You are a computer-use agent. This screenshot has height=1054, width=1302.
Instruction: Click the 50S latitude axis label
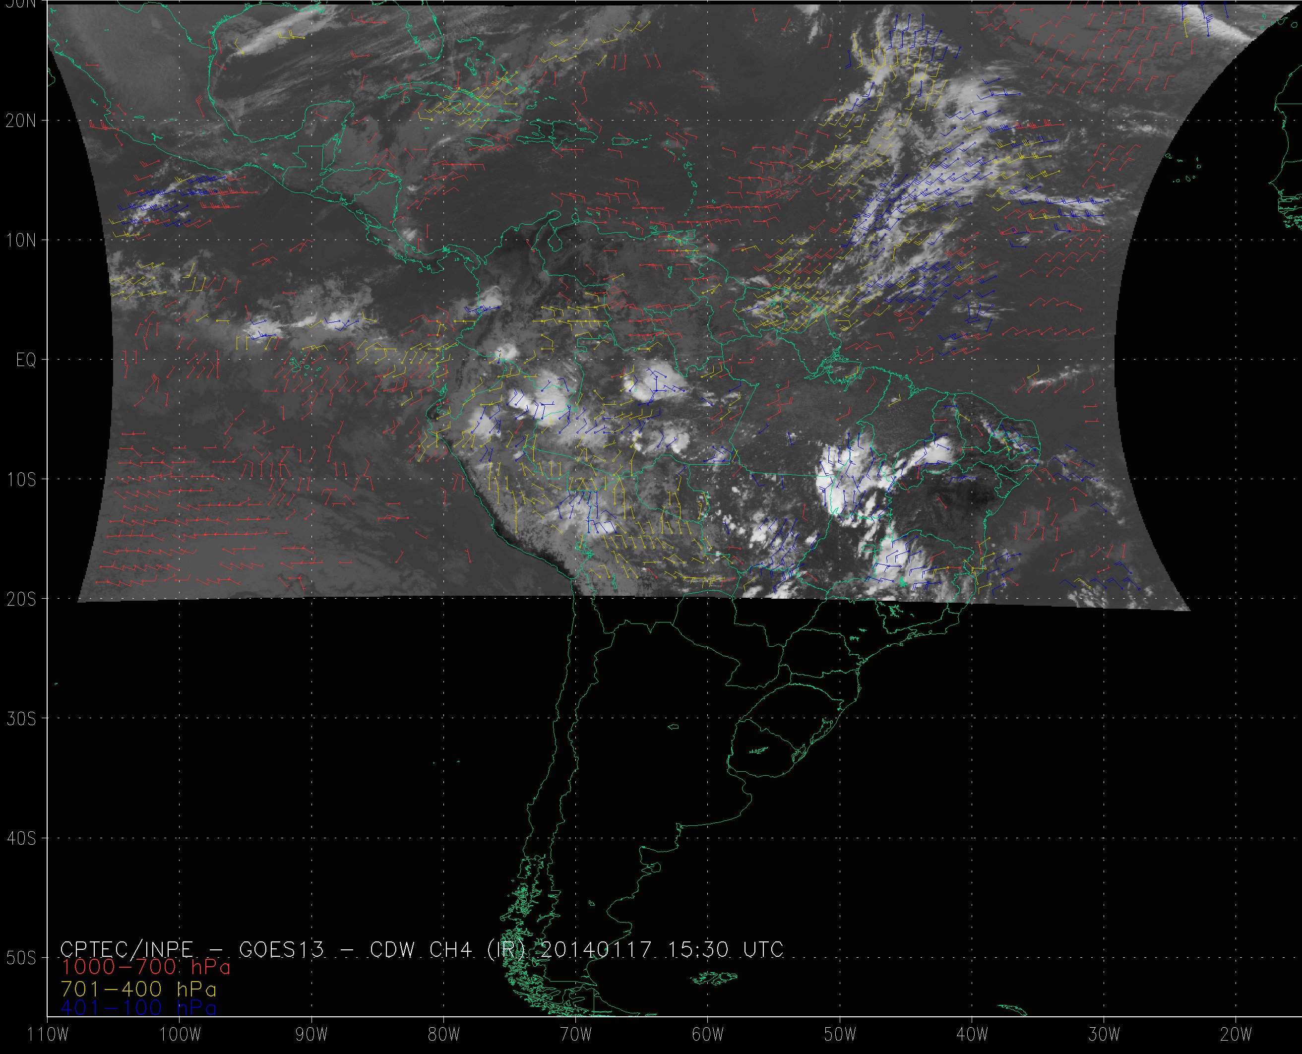[21, 958]
